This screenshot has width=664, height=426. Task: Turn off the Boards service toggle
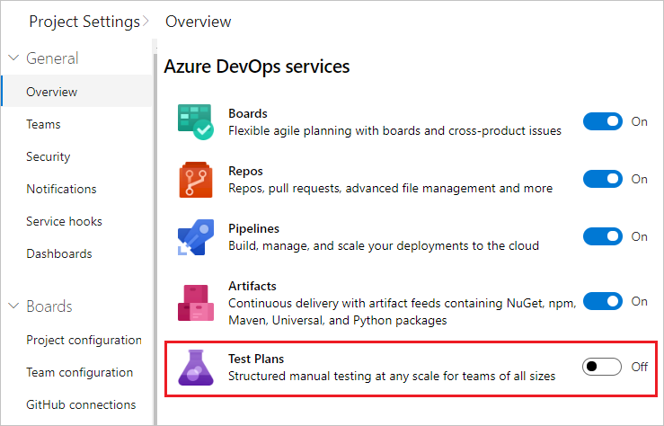coord(603,121)
